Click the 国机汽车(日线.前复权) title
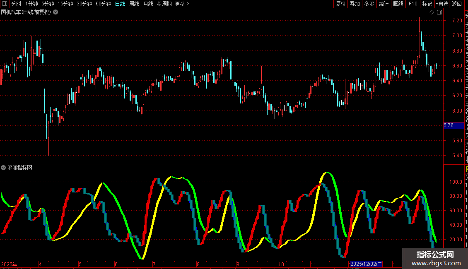Screen dimensions: 468x269 coord(26,12)
